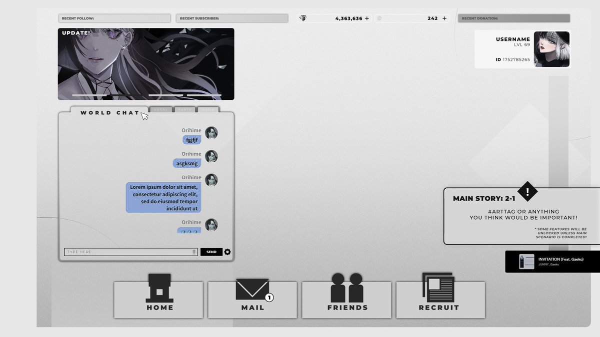Click the gem currency icon

point(303,18)
